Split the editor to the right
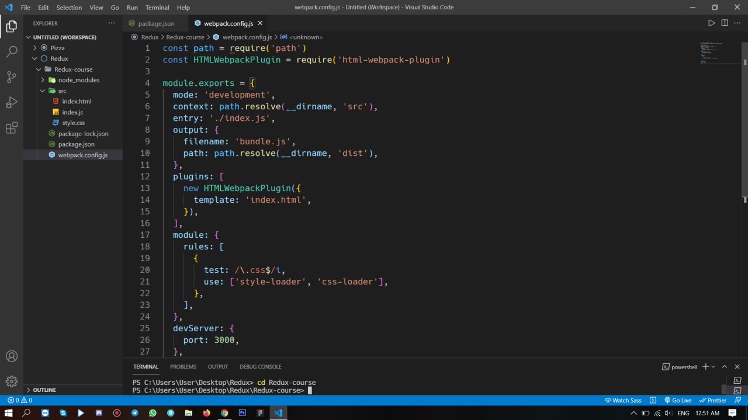Viewport: 748px width, 420px height. coord(725,23)
